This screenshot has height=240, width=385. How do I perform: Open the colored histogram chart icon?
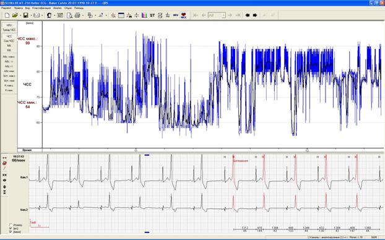[144, 15]
